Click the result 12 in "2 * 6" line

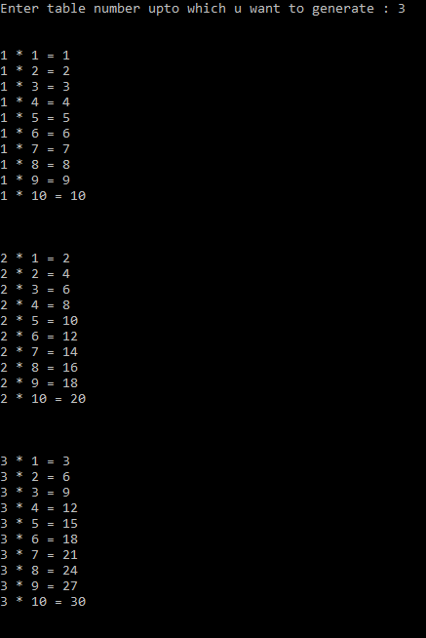[70, 337]
